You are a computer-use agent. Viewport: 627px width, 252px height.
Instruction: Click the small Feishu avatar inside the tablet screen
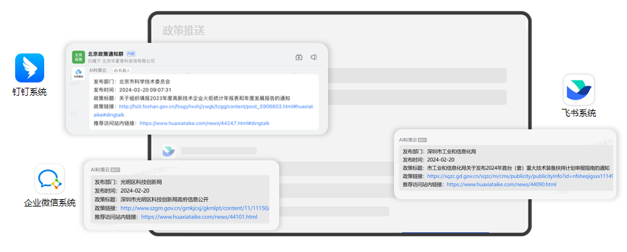[169, 151]
